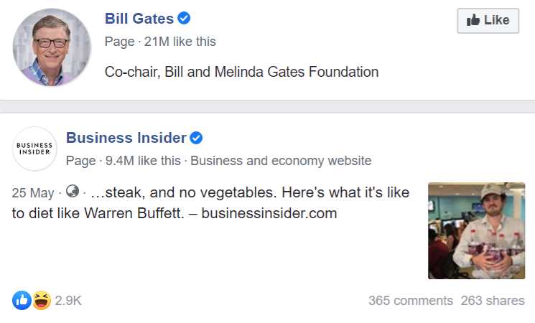Open Bill Gates profile picture
The height and width of the screenshot is (323, 535).
52,47
